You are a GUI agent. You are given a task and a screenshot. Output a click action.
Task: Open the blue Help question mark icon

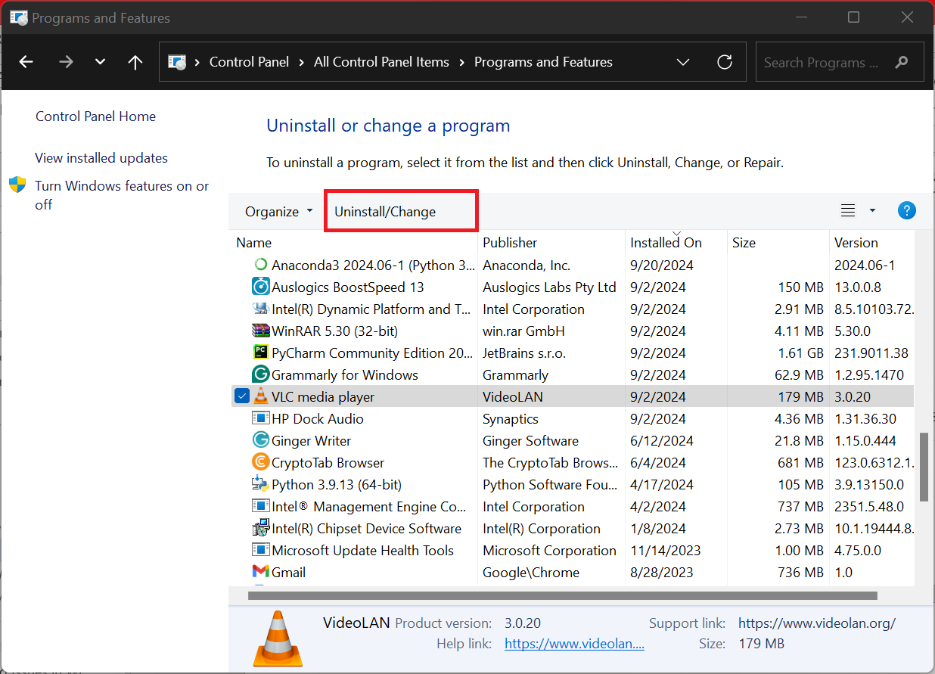(x=906, y=211)
